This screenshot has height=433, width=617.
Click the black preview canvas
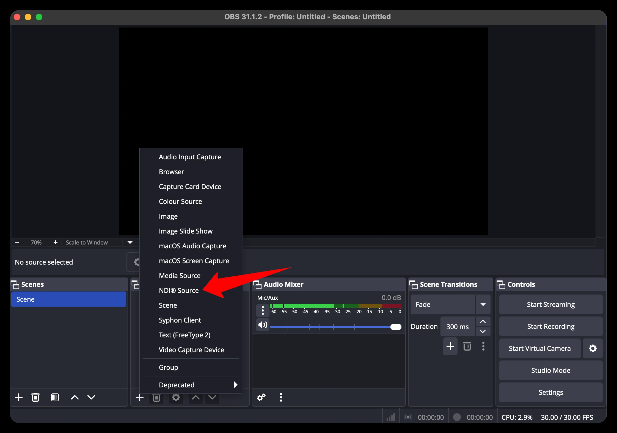pyautogui.click(x=304, y=131)
